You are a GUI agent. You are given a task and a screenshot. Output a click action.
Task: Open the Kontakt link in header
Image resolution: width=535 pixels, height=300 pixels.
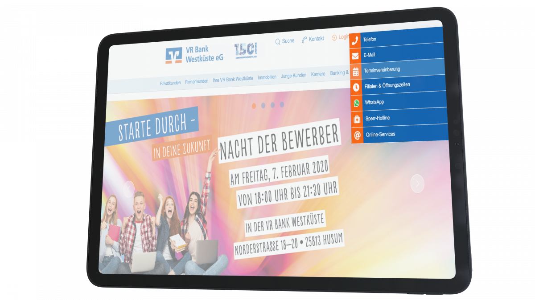[313, 39]
